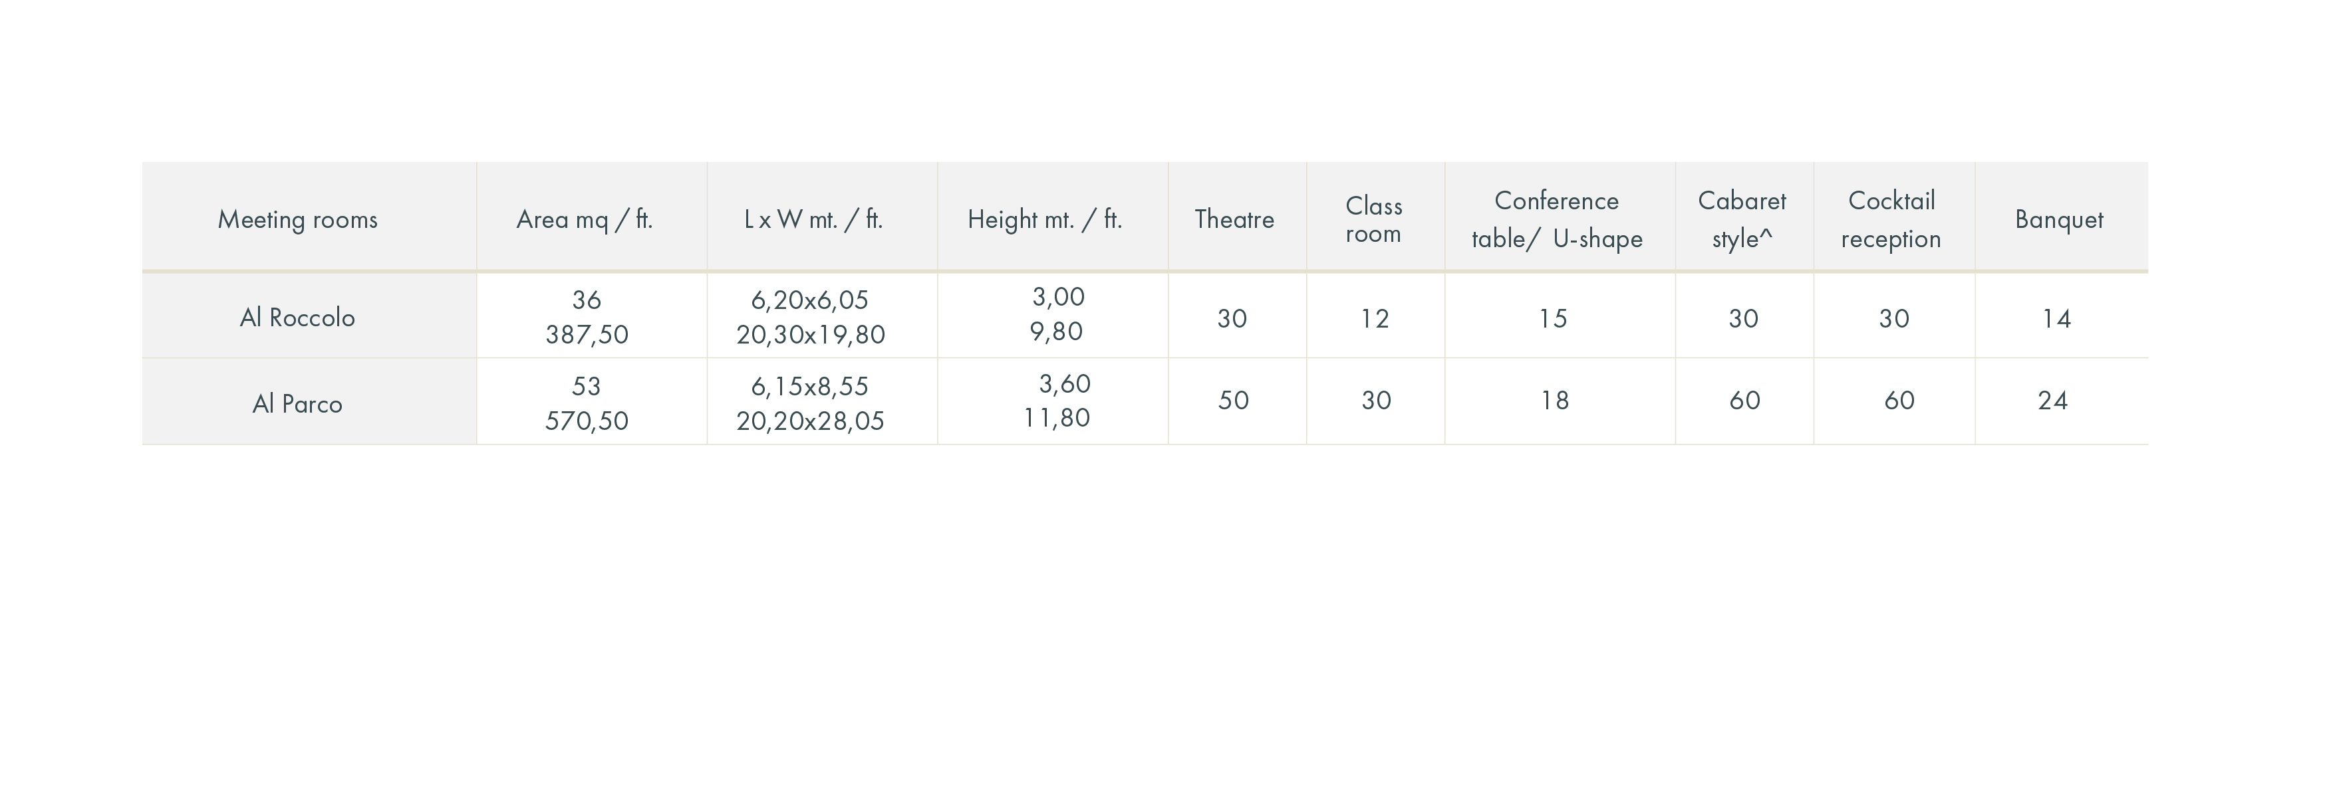2333x790 pixels.
Task: Click Al Roccolo's area cell 36 / 387,50
Action: [x=587, y=317]
